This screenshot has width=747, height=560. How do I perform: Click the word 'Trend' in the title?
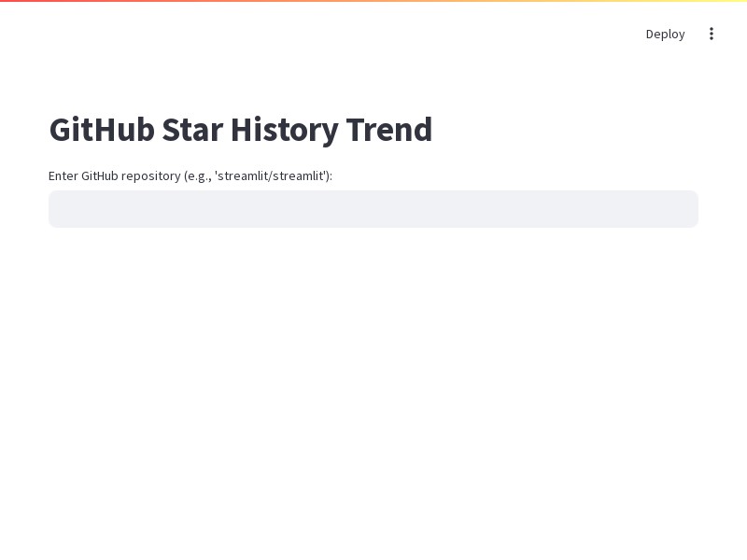pyautogui.click(x=389, y=130)
